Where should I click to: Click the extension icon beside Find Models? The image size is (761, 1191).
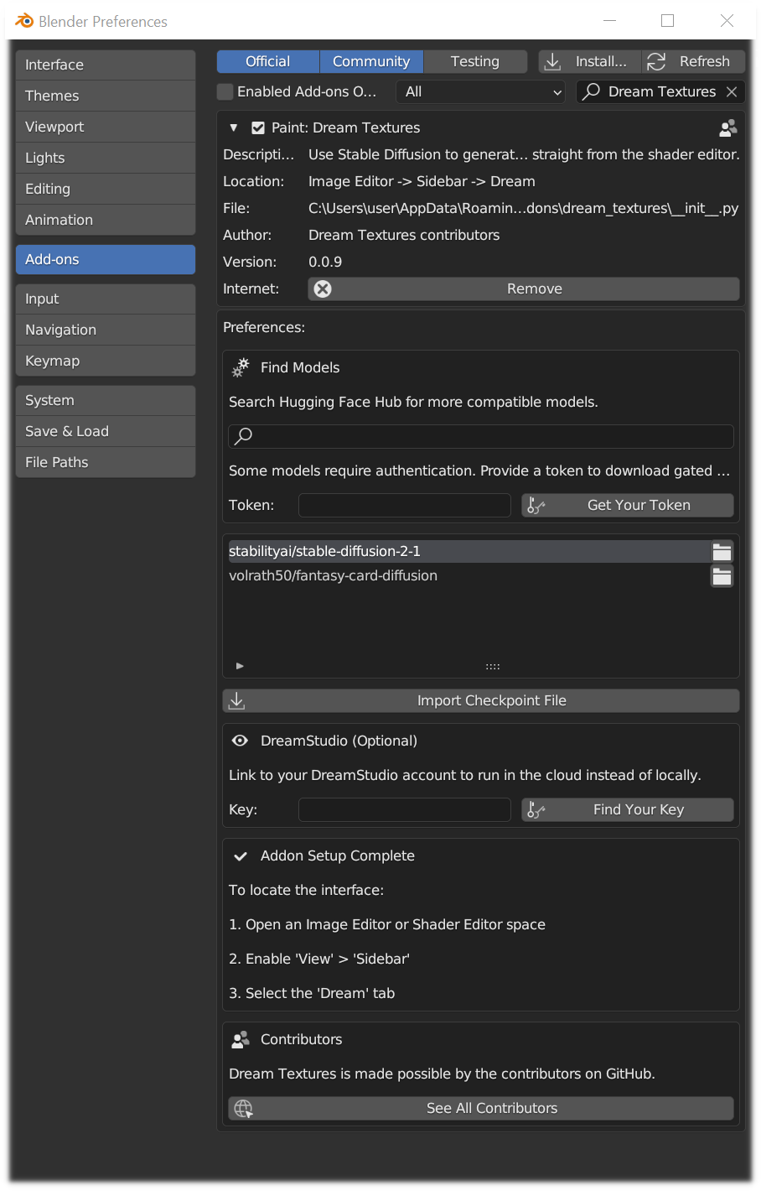(x=240, y=367)
